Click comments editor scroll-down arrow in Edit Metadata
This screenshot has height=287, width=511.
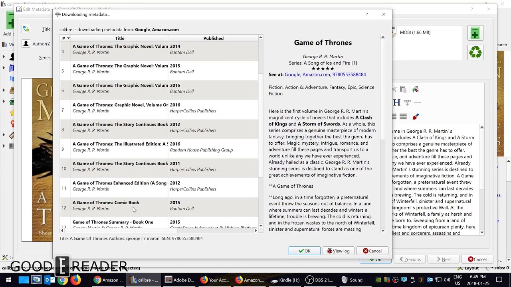pos(482,232)
